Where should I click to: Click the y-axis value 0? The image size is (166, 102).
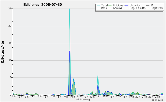coord(11,95)
